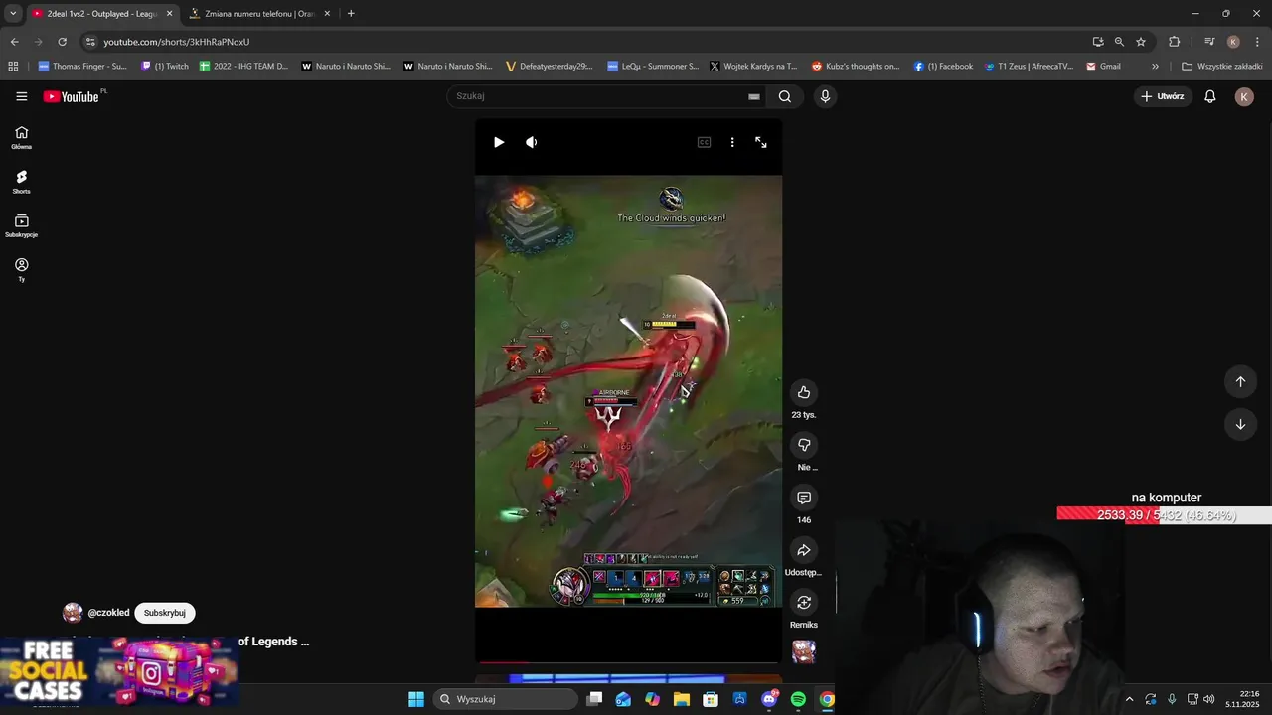The width and height of the screenshot is (1272, 715).
Task: Open 2022 - IHG TEAM bookmark
Action: 244,67
